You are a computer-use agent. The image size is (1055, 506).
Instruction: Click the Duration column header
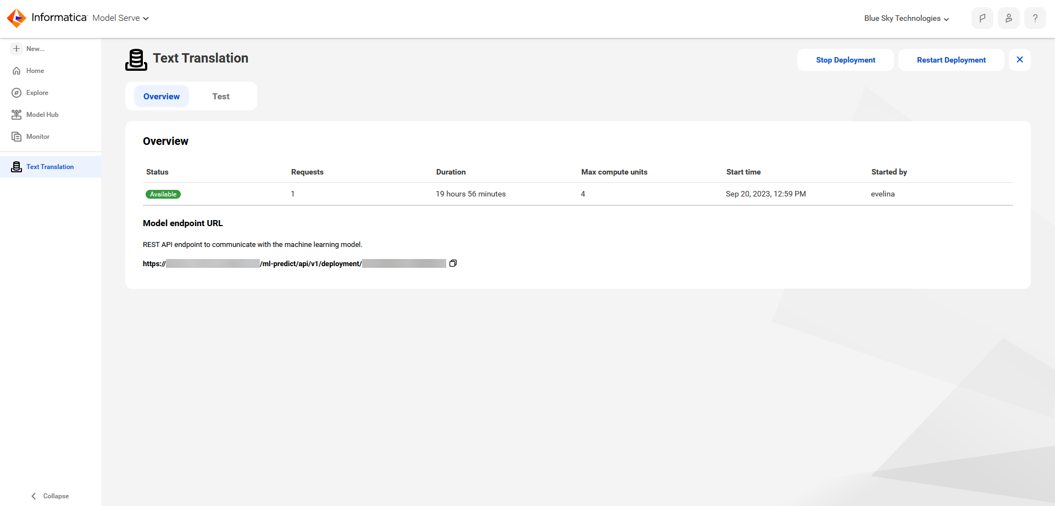click(x=451, y=172)
